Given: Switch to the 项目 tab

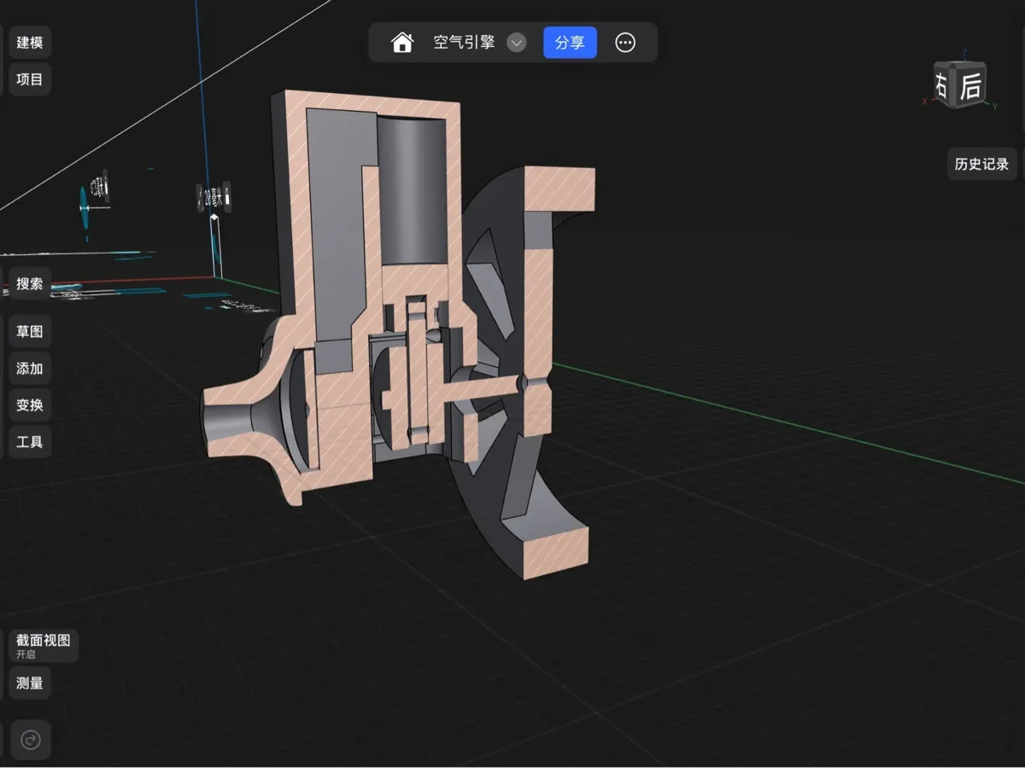Looking at the screenshot, I should click(30, 79).
